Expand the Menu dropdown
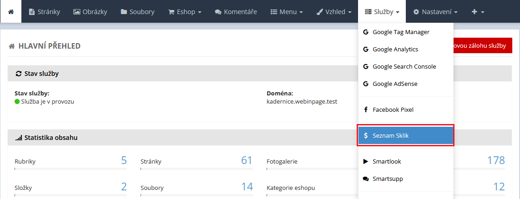 pos(286,11)
